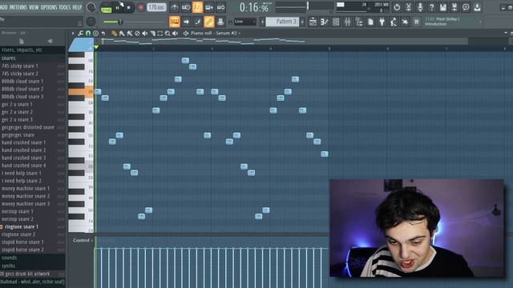This screenshot has height=288, width=513.
Task: Open the Mixer window icon
Action: pos(347,22)
